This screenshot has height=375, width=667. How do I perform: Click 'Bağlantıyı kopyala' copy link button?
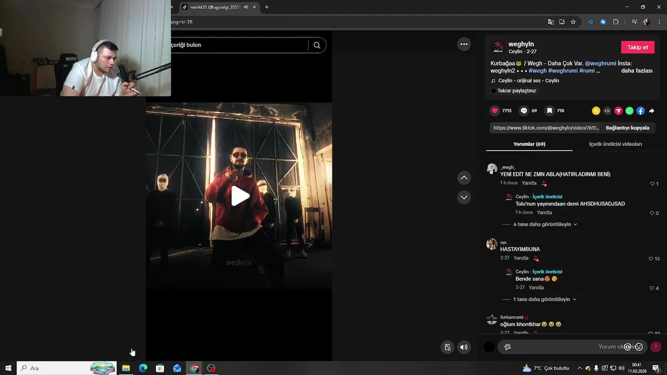[x=627, y=128]
